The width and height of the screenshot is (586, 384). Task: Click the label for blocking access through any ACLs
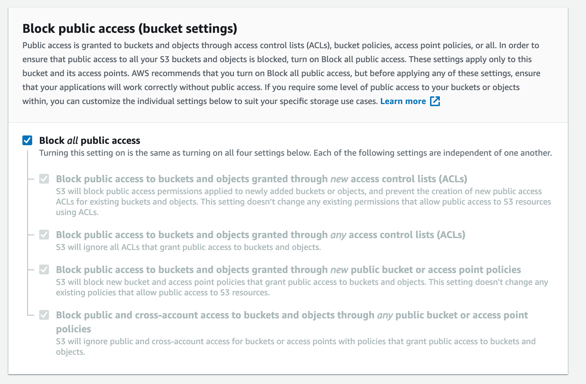(261, 235)
